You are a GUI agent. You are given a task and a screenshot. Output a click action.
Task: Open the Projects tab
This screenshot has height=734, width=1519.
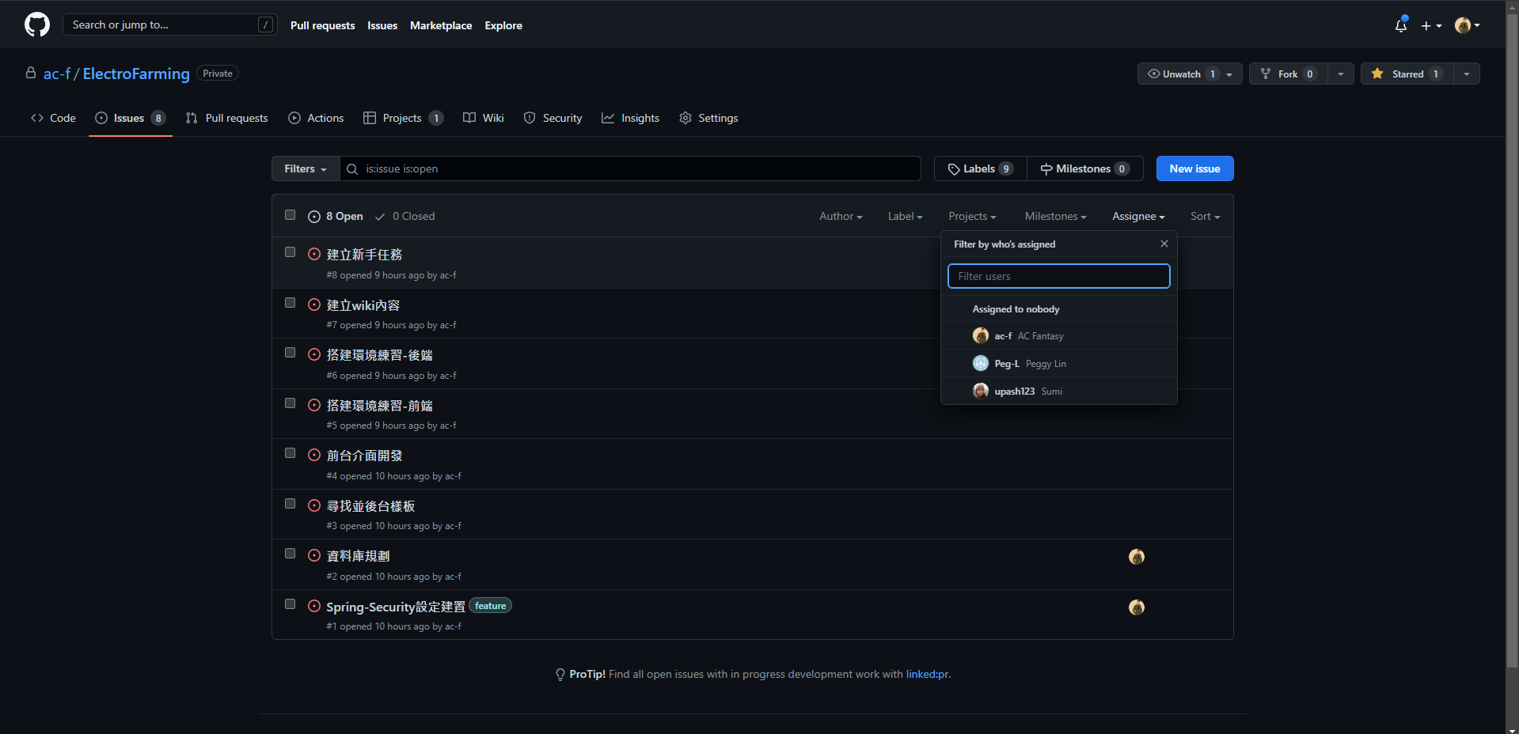click(403, 118)
